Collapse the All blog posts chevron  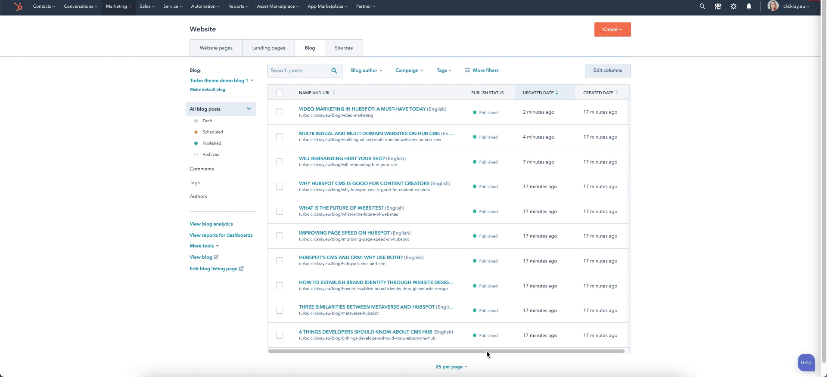249,109
